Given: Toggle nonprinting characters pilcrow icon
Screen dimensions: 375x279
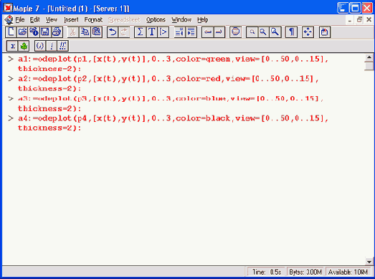Looking at the screenshot, I should (x=291, y=32).
